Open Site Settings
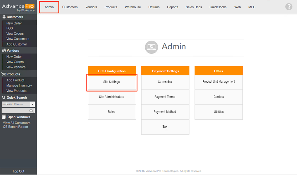Screen dimensions: 297x180 (111, 82)
